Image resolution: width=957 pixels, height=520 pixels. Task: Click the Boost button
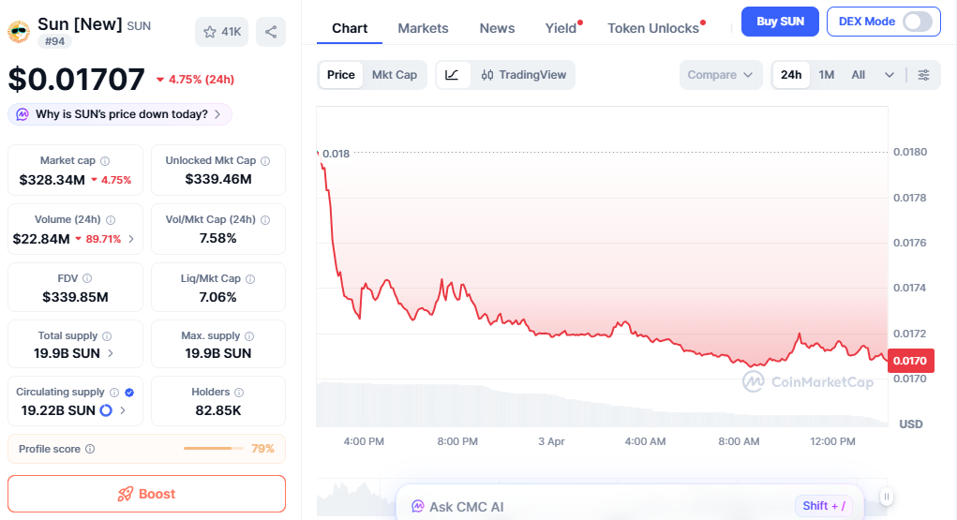tap(146, 494)
